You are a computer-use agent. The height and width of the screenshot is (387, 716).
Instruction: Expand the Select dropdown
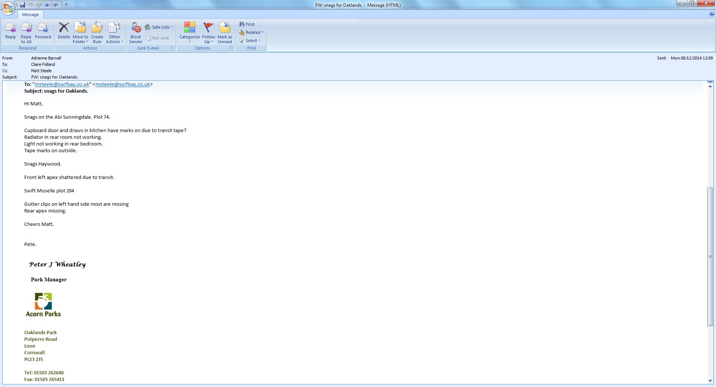pos(250,41)
